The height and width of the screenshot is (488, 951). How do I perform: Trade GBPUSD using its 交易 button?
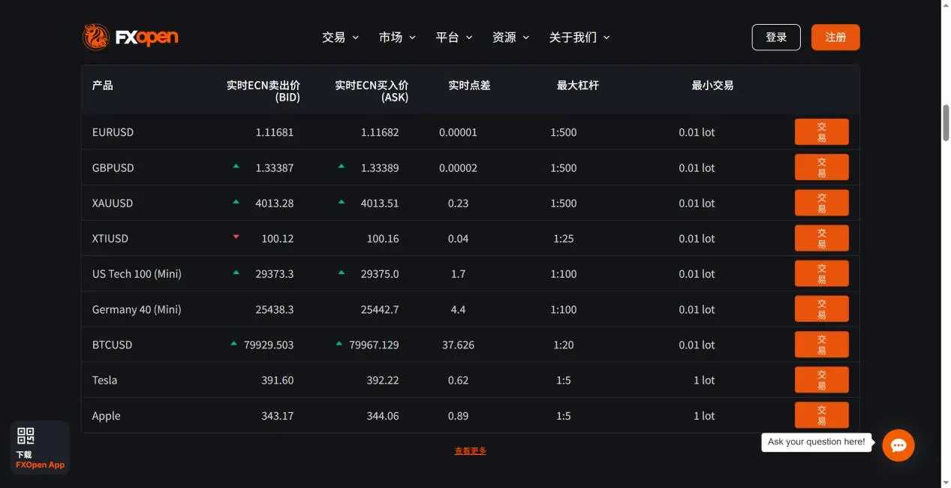point(822,167)
